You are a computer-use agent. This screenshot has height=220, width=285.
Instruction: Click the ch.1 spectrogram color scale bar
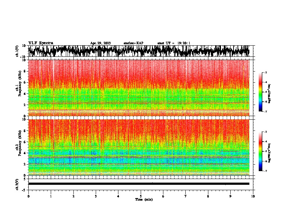point(261,92)
